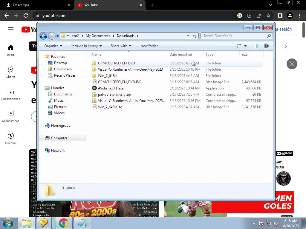Screen dimensions: 306x229
Task: Toggle the preview pane icon
Action: click(x=255, y=46)
